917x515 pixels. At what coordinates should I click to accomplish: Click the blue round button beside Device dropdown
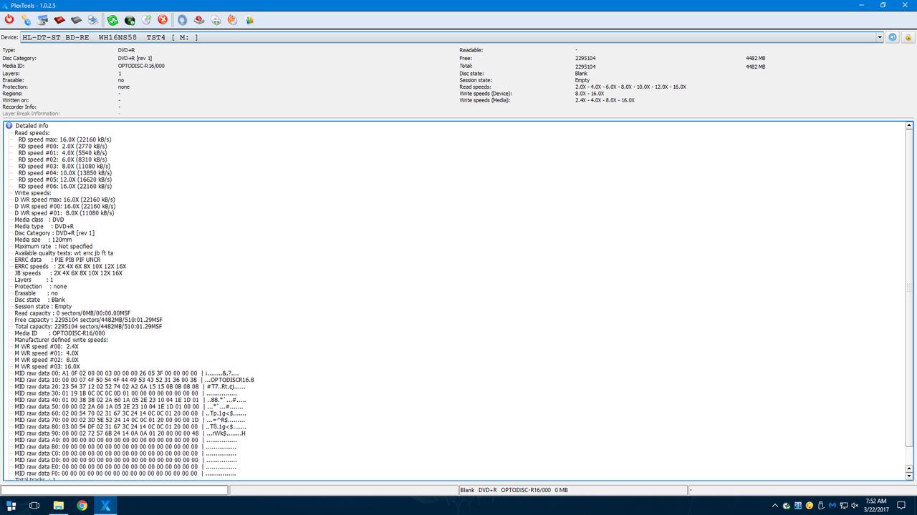[x=893, y=37]
